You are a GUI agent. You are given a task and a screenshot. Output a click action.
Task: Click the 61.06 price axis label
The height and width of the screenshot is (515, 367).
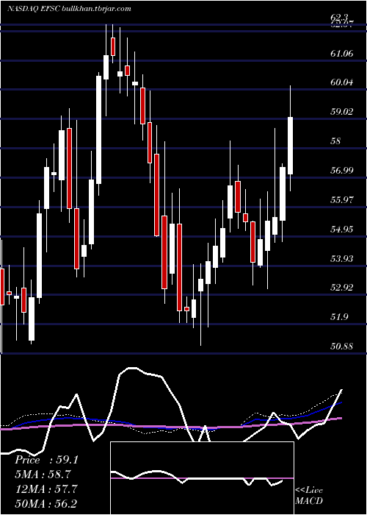tap(342, 53)
